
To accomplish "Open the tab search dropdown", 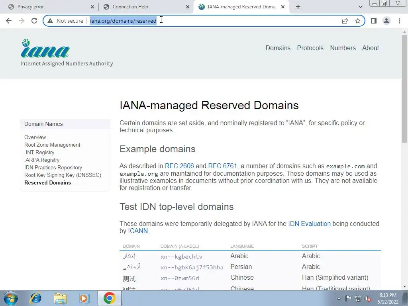I will coord(360,7).
